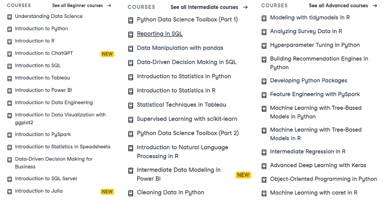Viewport: 383px width, 201px height.
Task: Click NEW badge beside Introduction to ChatGPT
Action: 107,54
